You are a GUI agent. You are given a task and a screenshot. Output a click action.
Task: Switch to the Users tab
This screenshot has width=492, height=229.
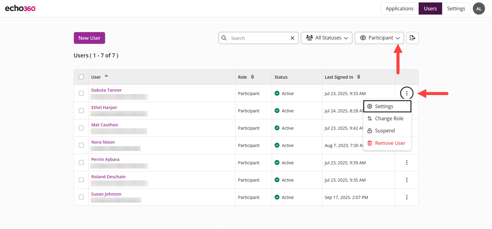(430, 9)
